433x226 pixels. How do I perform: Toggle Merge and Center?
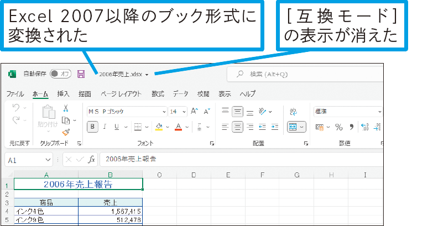pyautogui.click(x=293, y=127)
